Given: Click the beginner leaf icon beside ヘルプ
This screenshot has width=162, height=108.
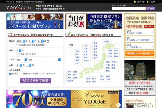Looking at the screenshot, I should 147,2.
